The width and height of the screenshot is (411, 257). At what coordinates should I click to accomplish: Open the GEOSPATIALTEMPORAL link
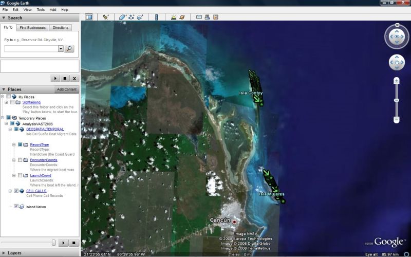click(x=45, y=129)
